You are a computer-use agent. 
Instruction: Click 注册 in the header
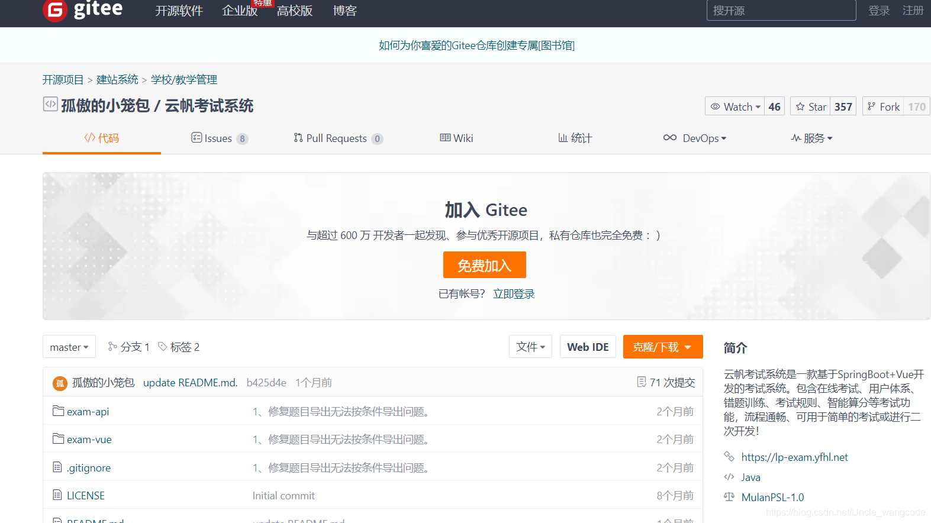pos(913,11)
